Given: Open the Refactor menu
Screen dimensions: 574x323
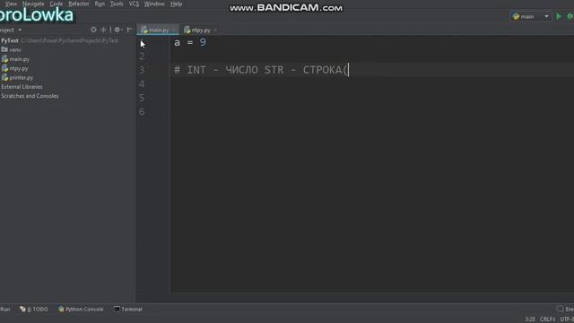Looking at the screenshot, I should pos(79,4).
